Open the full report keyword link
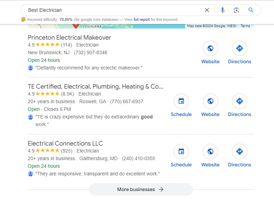274x207 pixels. click(x=142, y=19)
